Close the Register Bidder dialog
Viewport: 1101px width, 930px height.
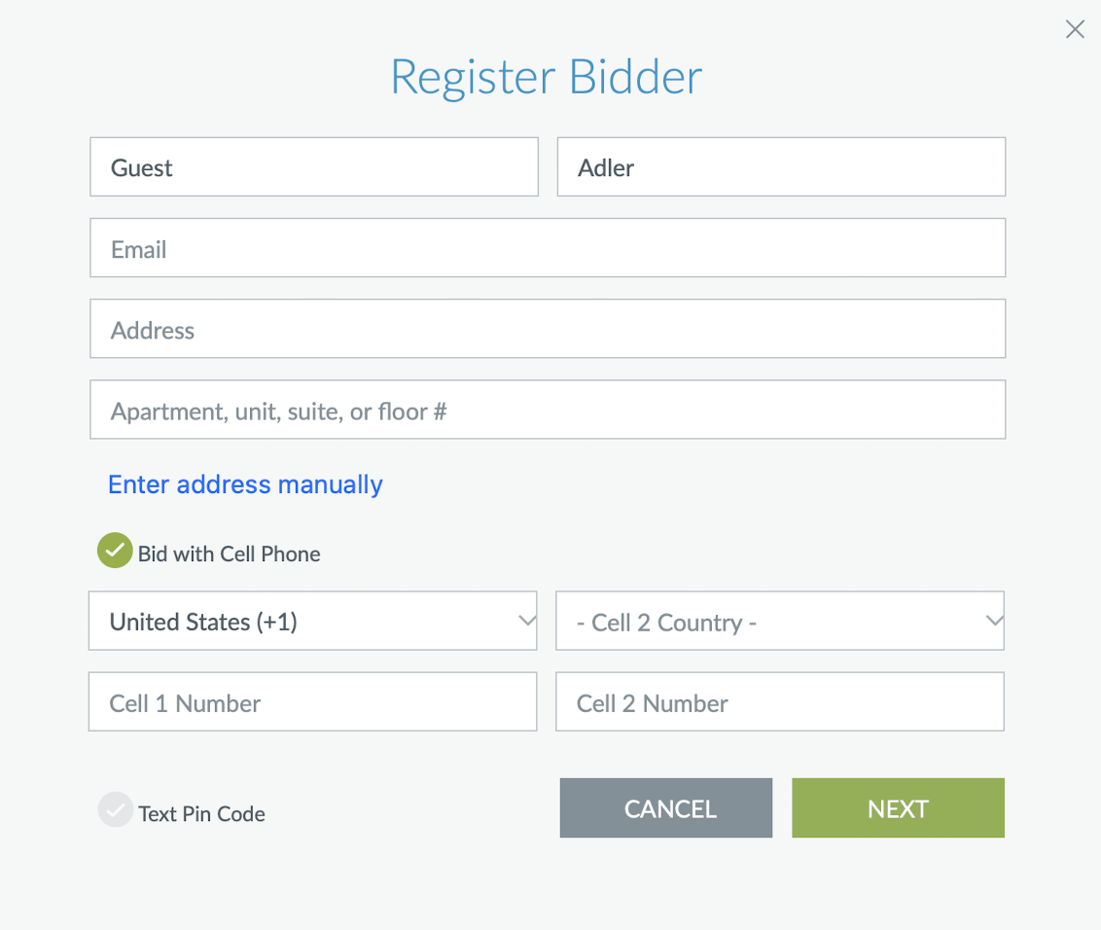click(1075, 29)
